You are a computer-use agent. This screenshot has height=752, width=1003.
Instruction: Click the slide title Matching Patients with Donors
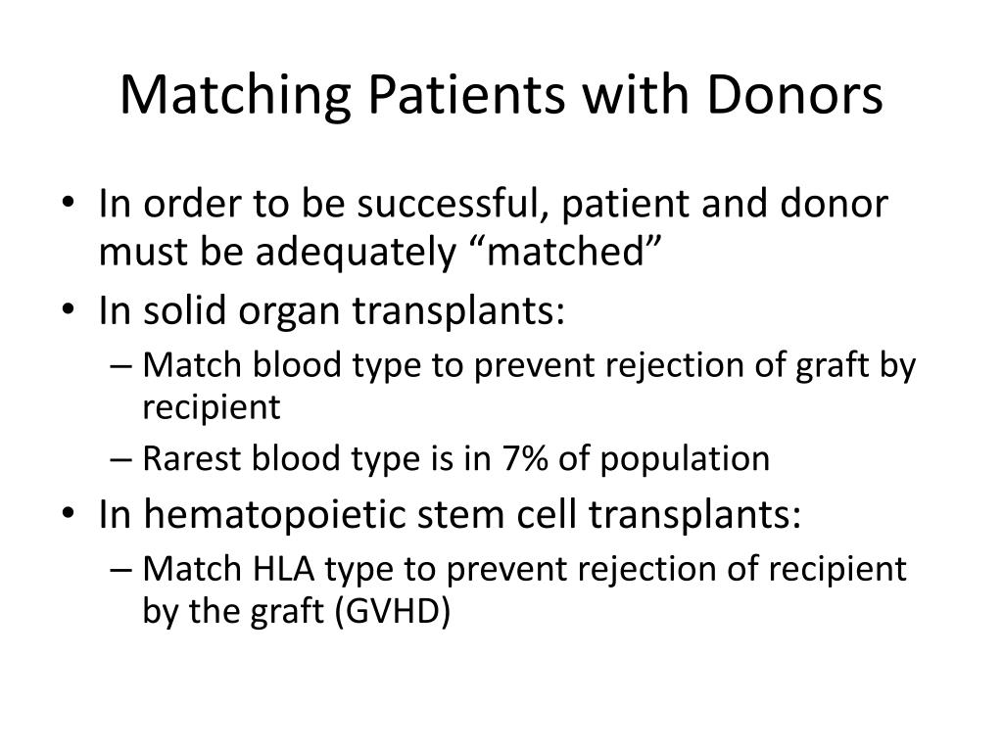tap(501, 96)
